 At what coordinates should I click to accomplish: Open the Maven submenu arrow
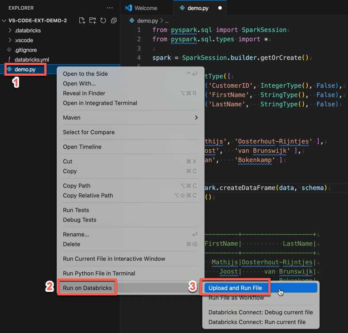196,118
